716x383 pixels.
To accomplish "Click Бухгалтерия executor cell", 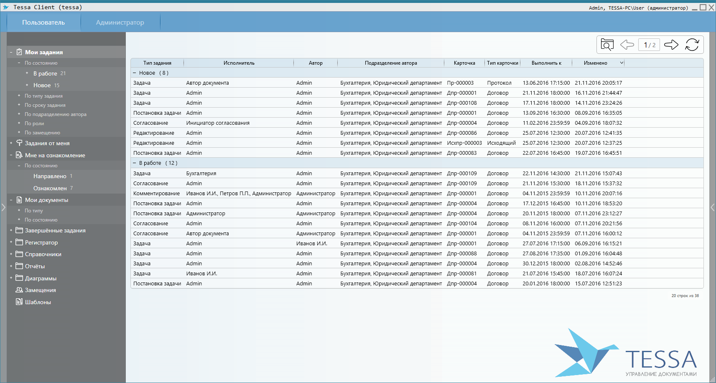I will click(201, 174).
